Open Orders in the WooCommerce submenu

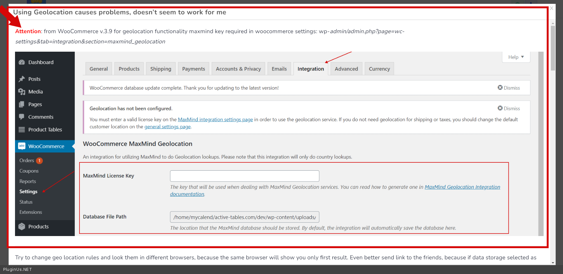(x=27, y=160)
